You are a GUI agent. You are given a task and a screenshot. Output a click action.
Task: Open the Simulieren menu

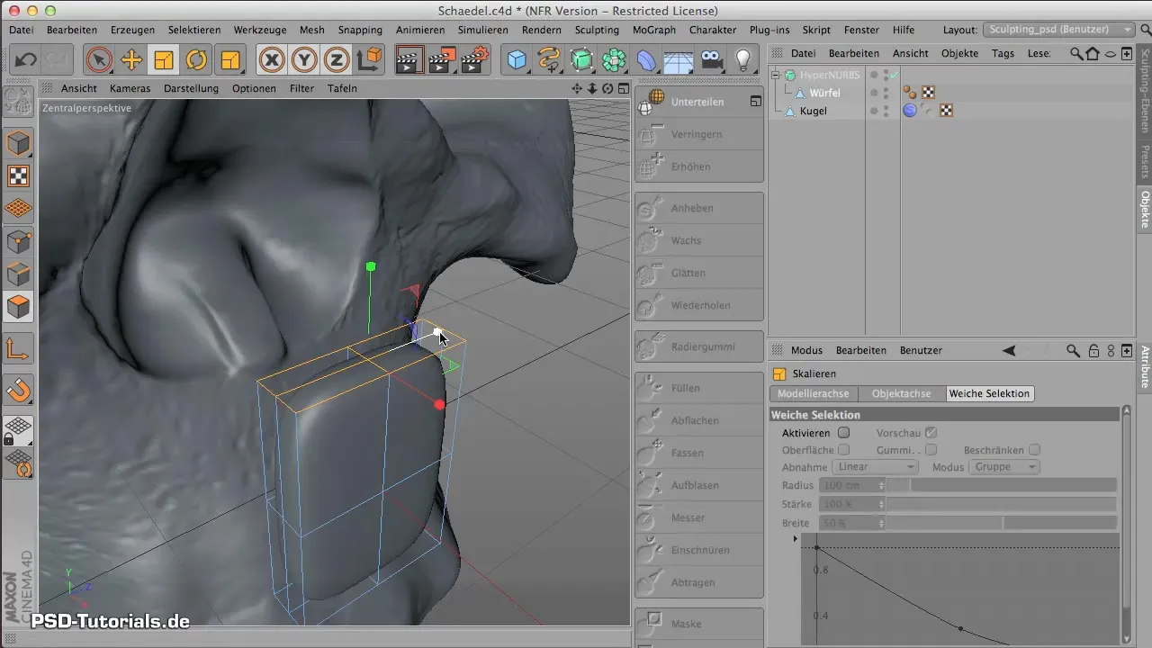(x=482, y=30)
